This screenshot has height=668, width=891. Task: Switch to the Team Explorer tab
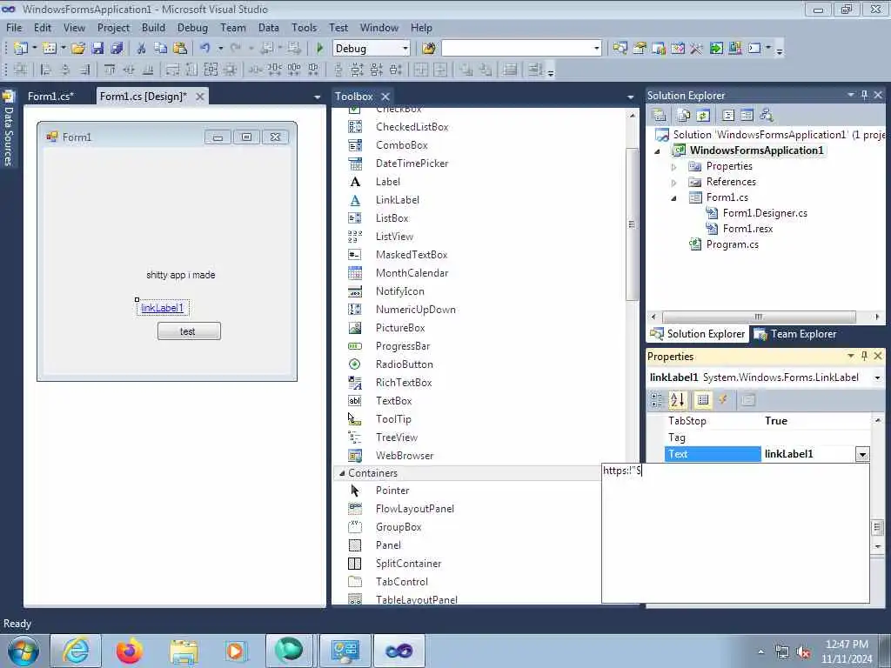795,334
